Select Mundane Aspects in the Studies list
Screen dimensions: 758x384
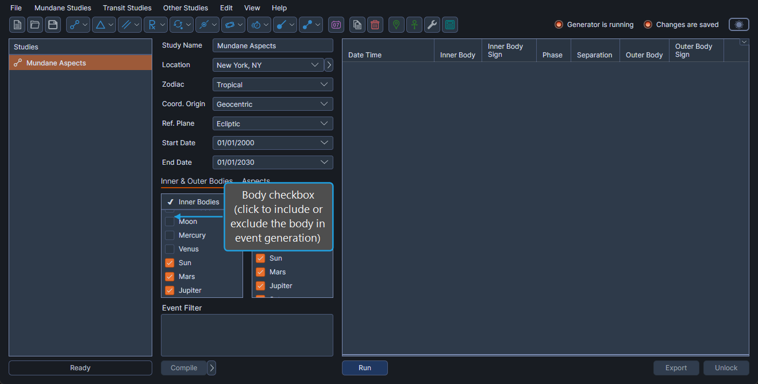pyautogui.click(x=80, y=63)
